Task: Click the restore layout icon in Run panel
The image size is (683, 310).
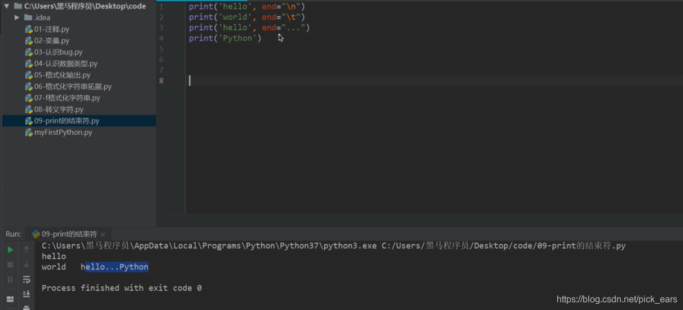Action: pyautogui.click(x=10, y=299)
